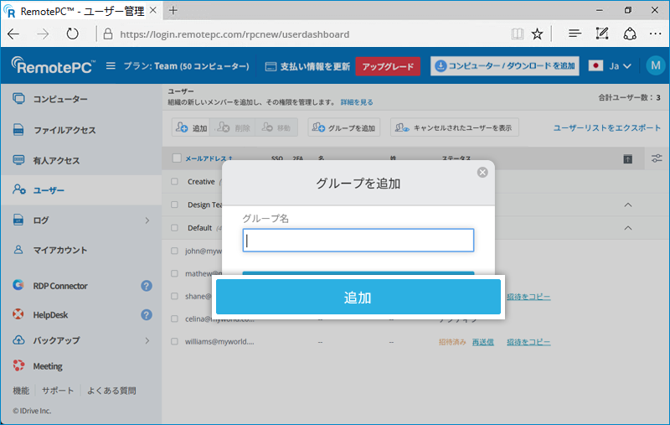Click the コンピューター monitor icon
Viewport: 670px width, 425px height.
point(18,98)
